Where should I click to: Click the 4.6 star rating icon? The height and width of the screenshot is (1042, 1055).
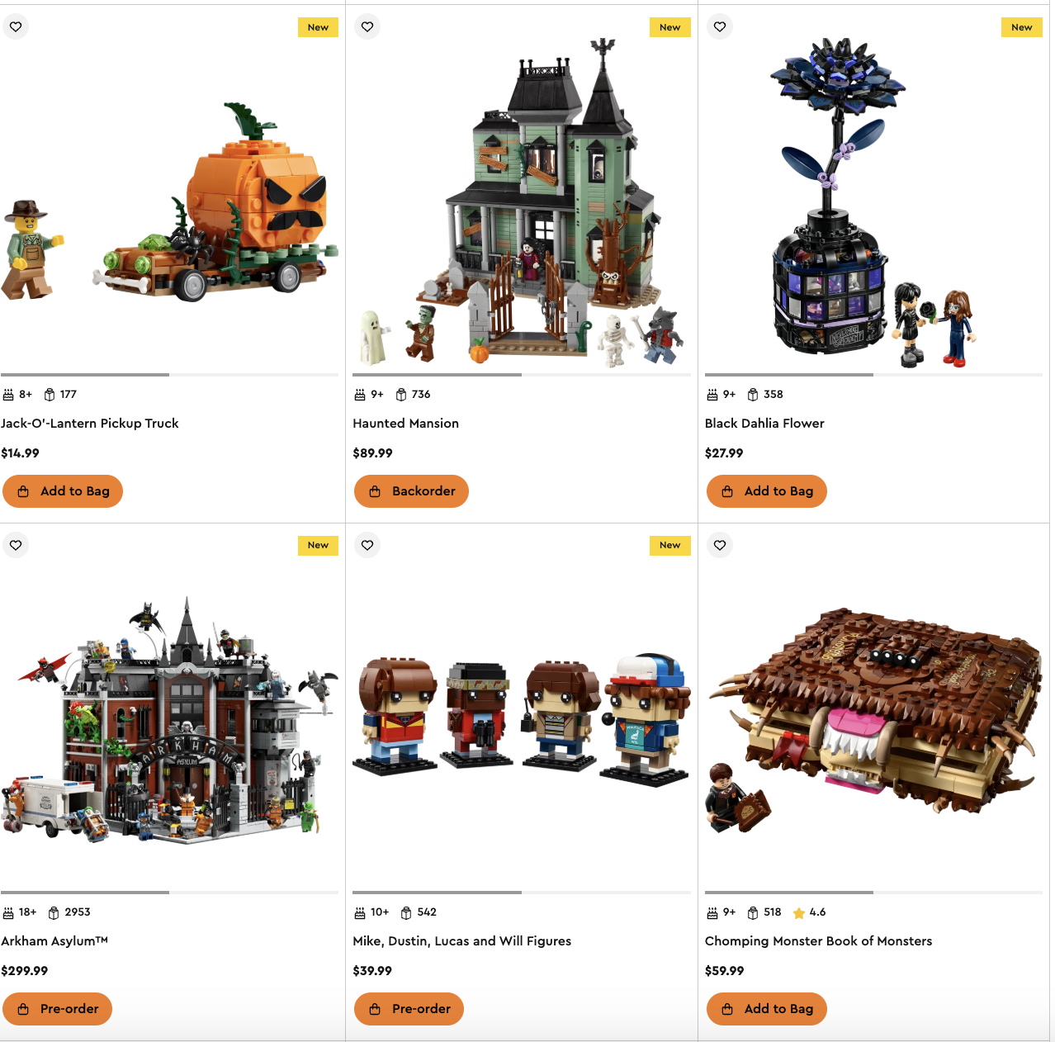point(799,913)
